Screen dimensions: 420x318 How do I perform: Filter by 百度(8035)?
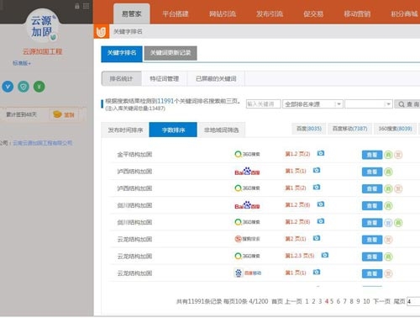[x=309, y=129]
